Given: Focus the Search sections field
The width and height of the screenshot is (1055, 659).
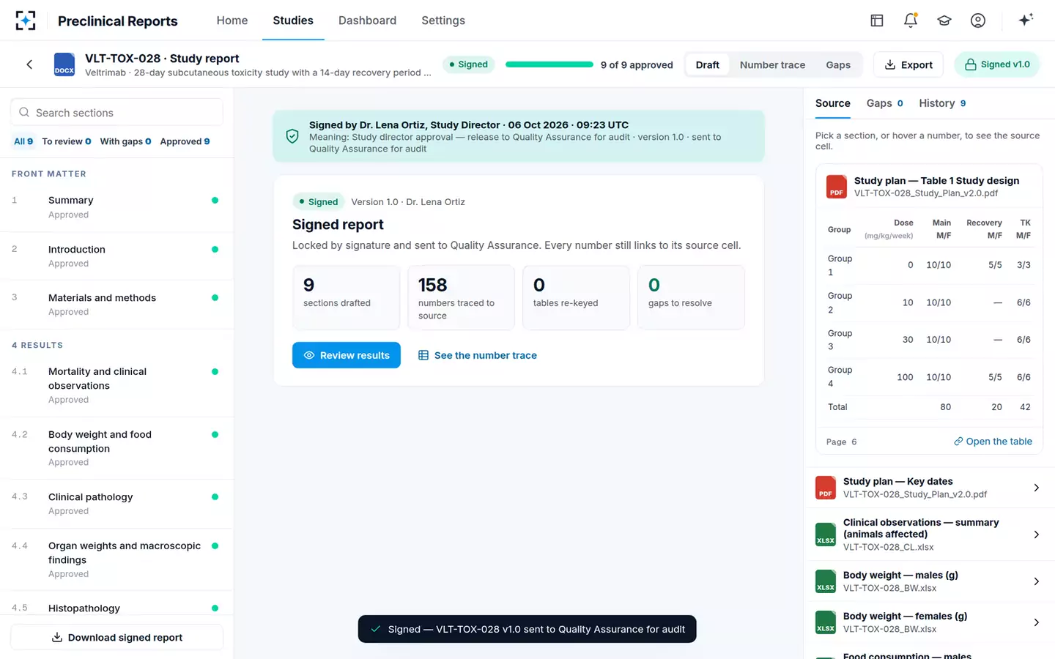Looking at the screenshot, I should [116, 113].
